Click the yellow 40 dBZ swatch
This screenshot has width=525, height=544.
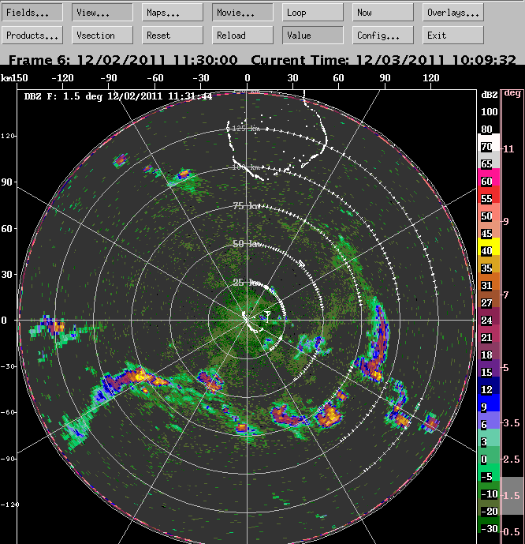pos(489,246)
